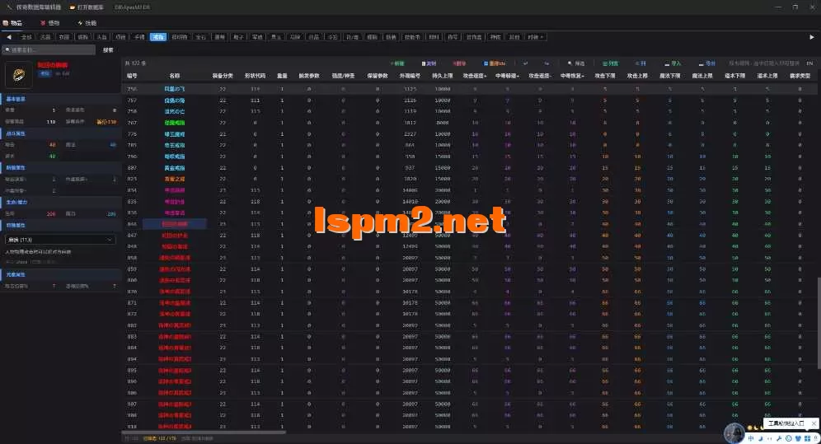Click the 魔法上限 column header

[x=702, y=76]
